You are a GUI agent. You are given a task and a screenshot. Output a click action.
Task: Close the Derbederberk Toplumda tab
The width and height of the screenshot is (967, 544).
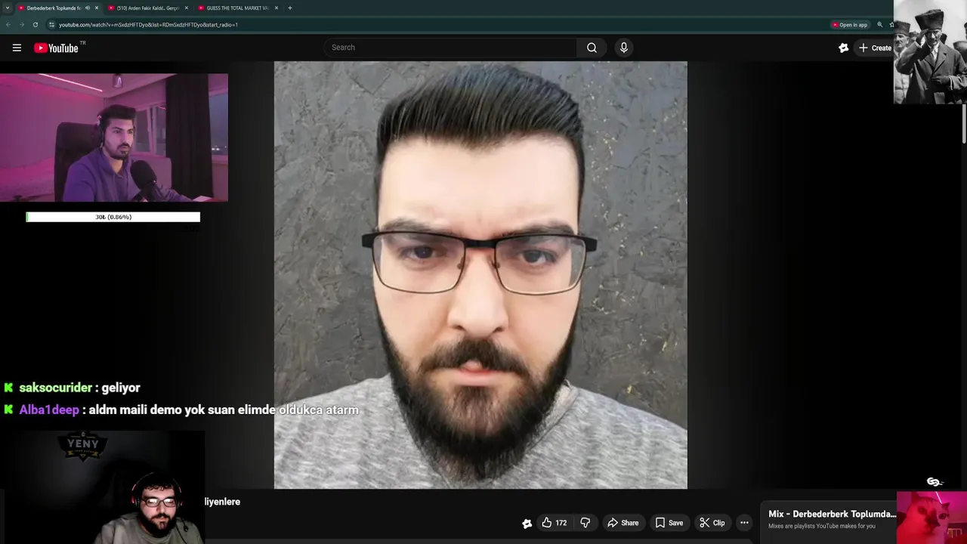tap(97, 8)
